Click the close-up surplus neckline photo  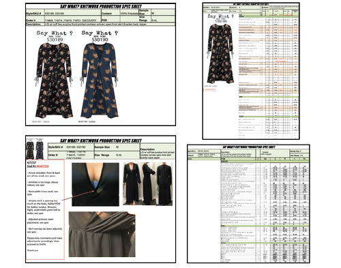click(95, 184)
